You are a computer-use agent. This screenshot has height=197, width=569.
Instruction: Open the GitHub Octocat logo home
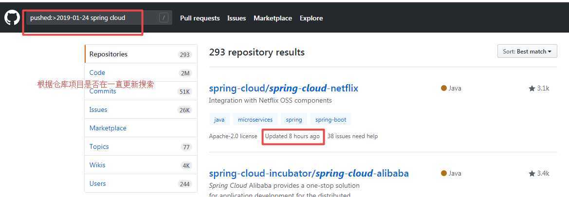click(x=12, y=18)
